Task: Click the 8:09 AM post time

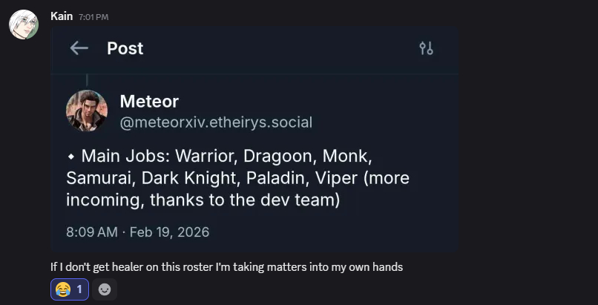Action: (x=91, y=232)
